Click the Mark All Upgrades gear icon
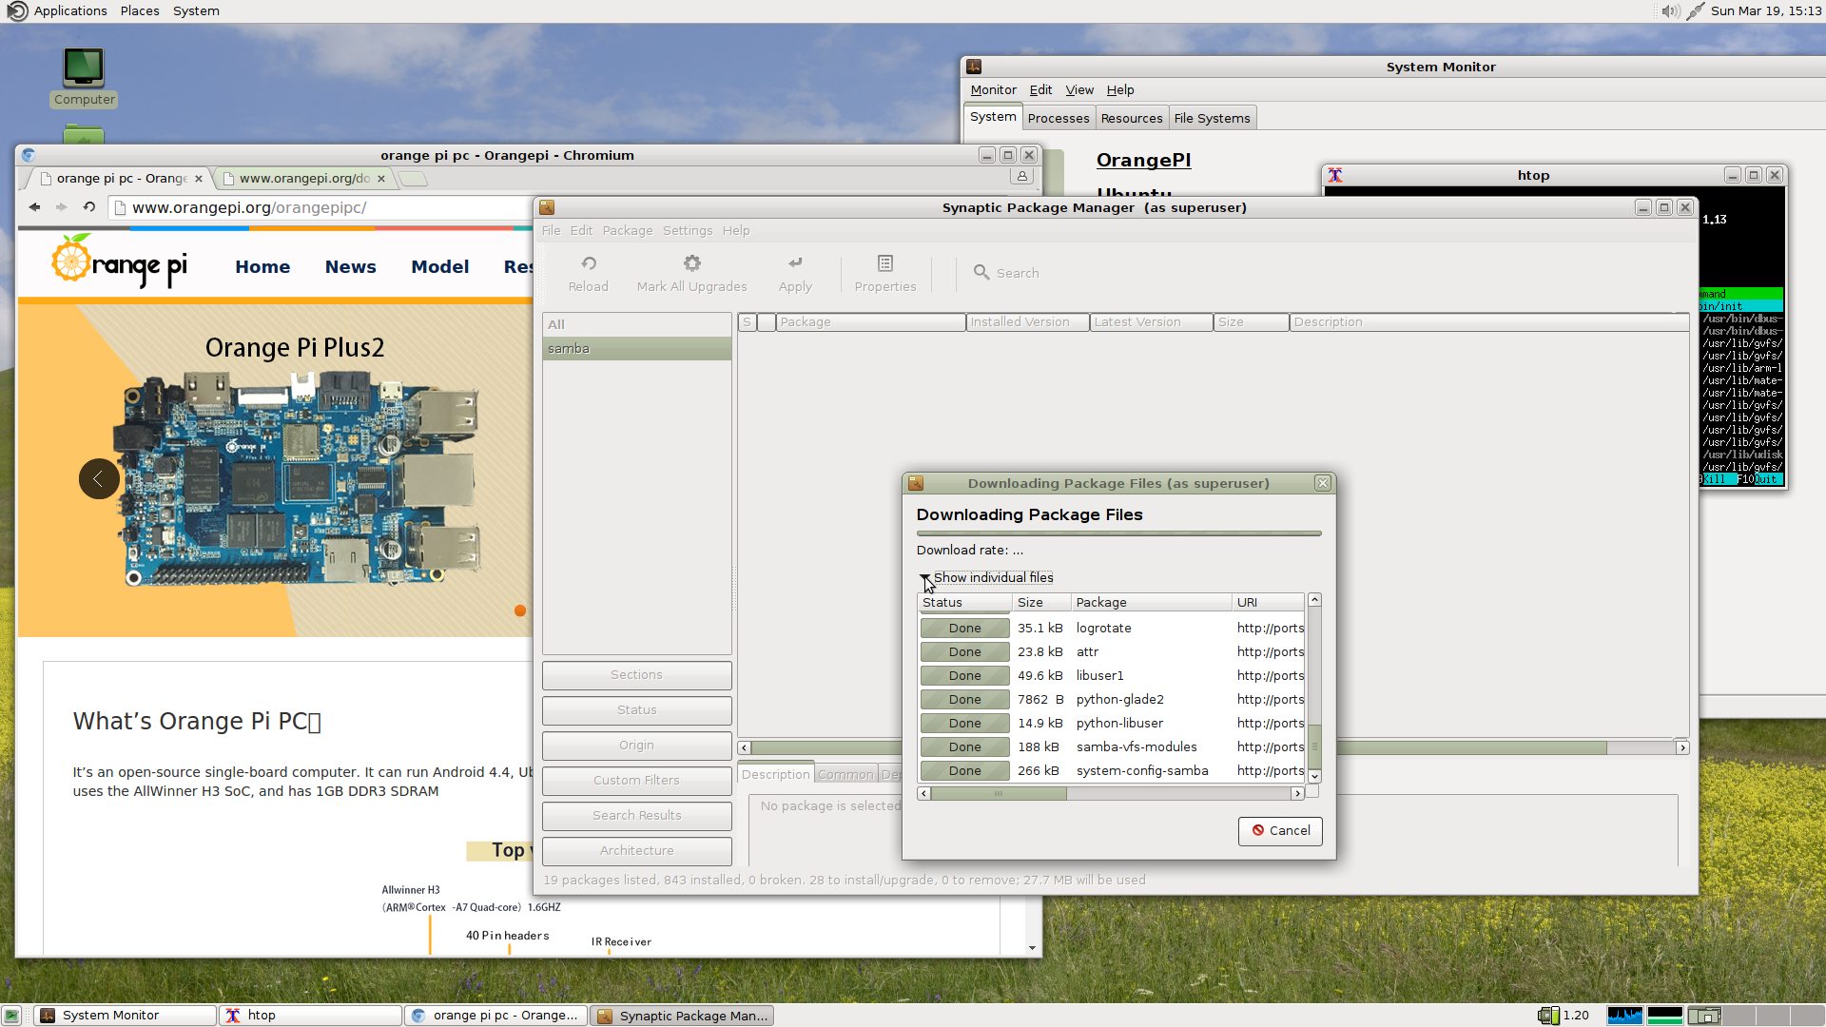1826x1027 pixels. click(x=692, y=263)
